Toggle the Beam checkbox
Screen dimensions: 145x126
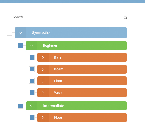(32, 69)
